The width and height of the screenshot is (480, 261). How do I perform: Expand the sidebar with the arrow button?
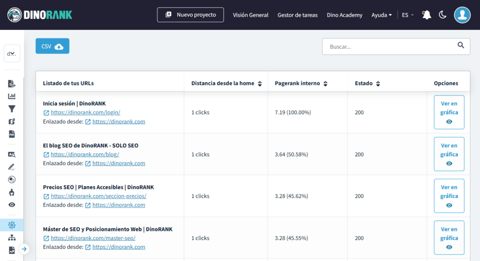tap(24, 249)
